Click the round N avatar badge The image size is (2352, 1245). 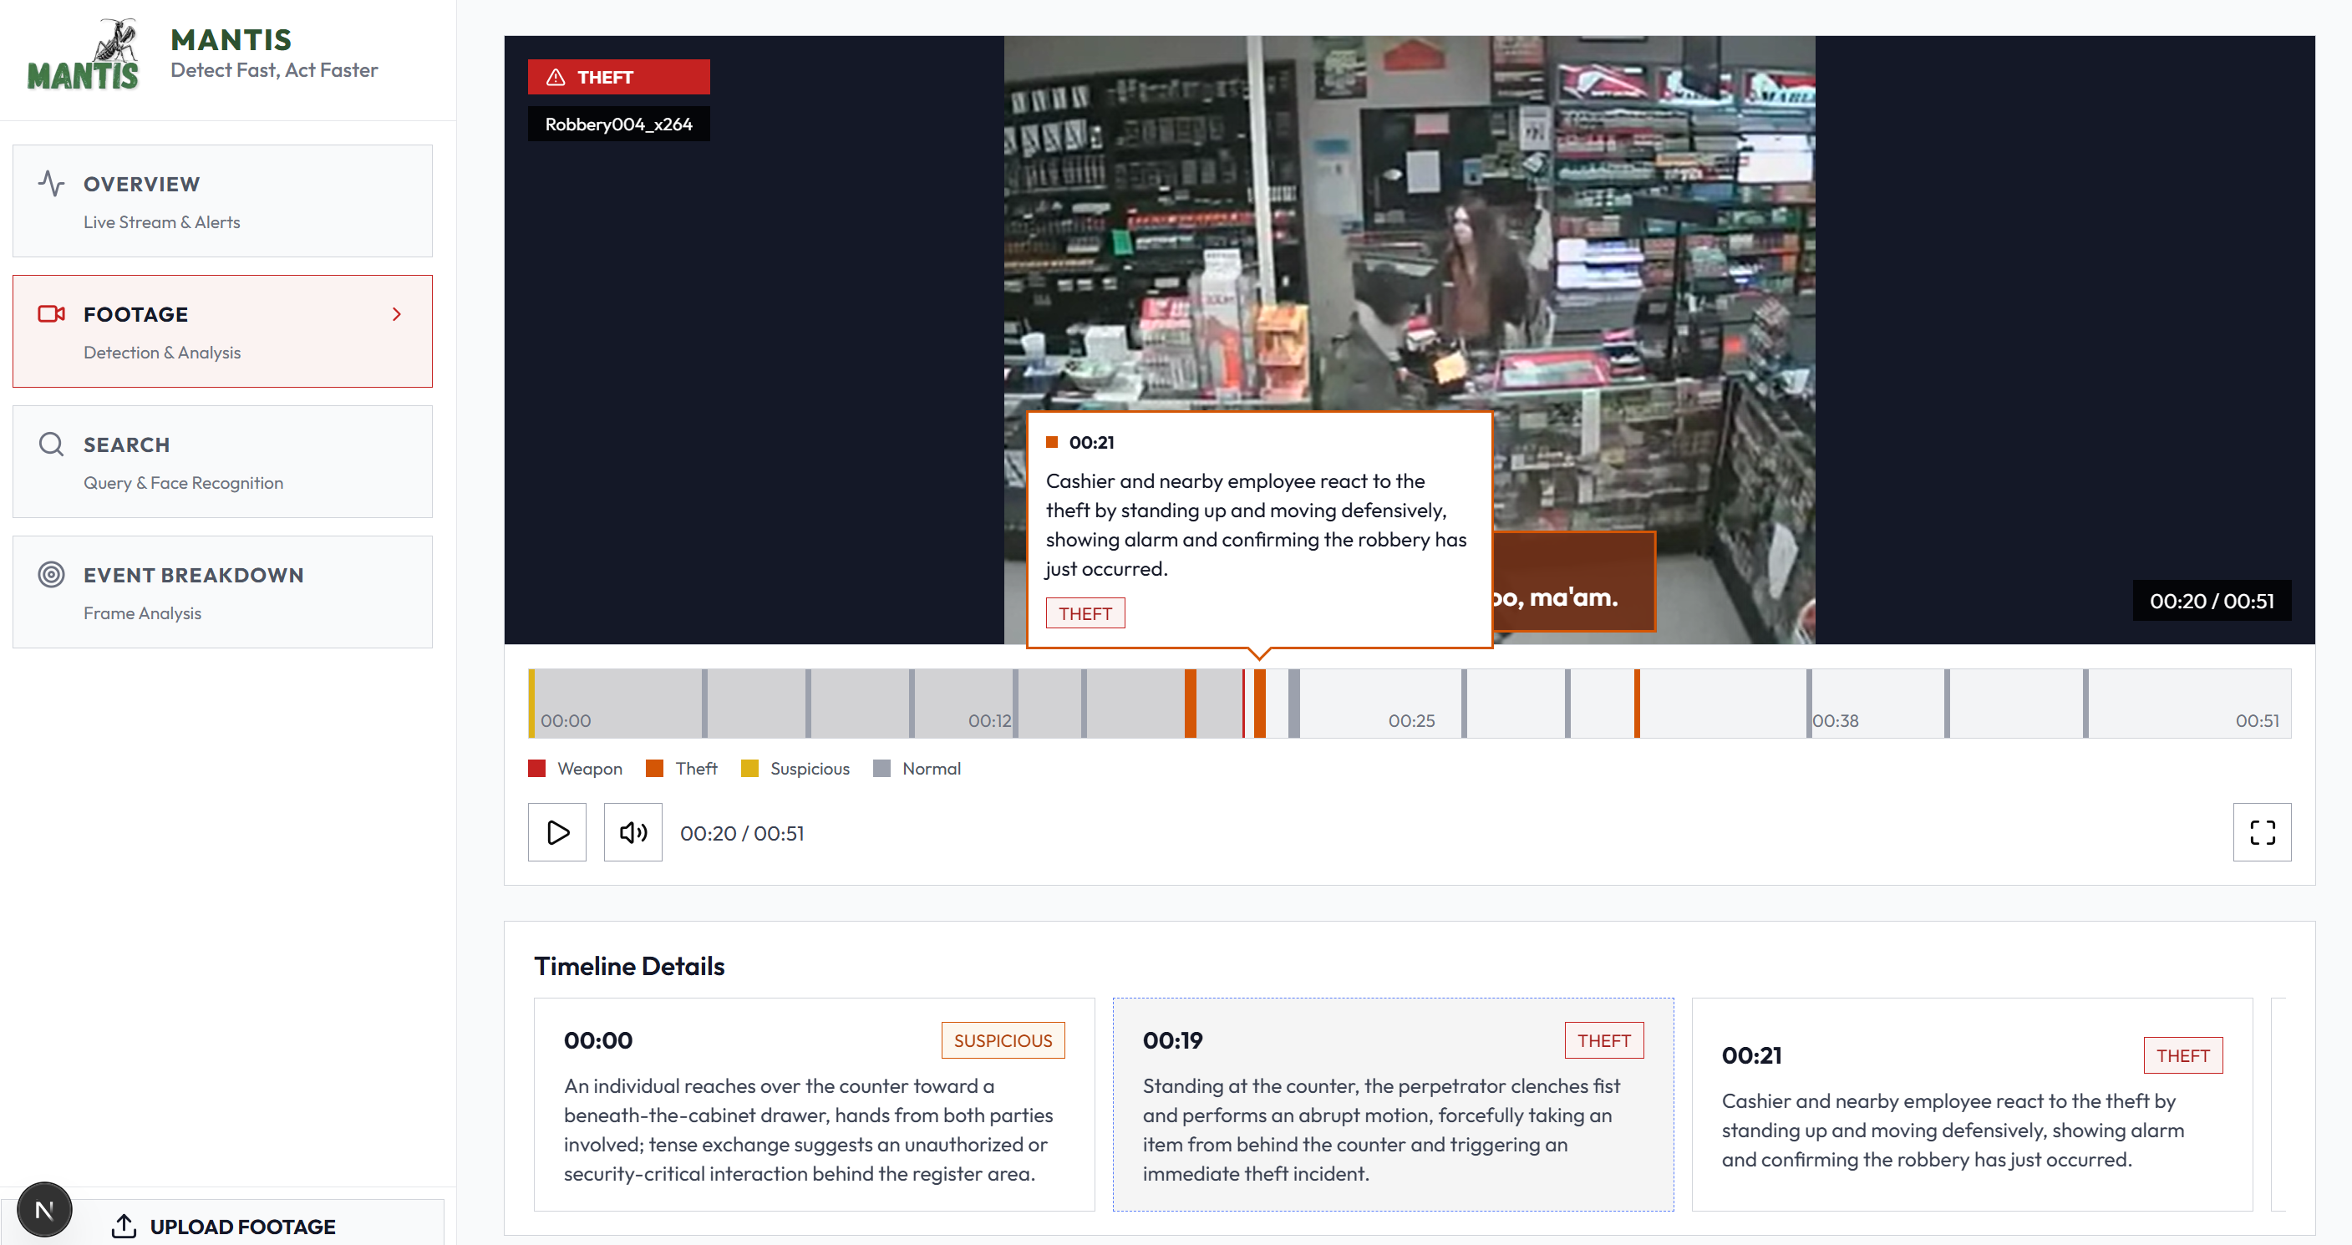point(43,1209)
